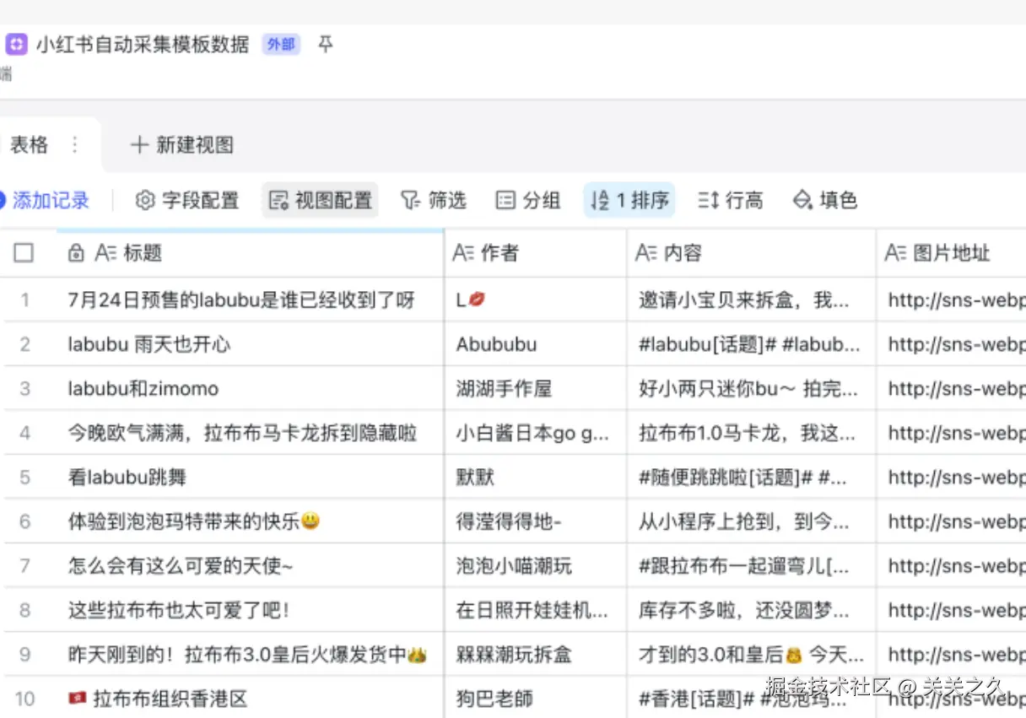
Task: Click the 内容 column header
Action: [x=752, y=252]
